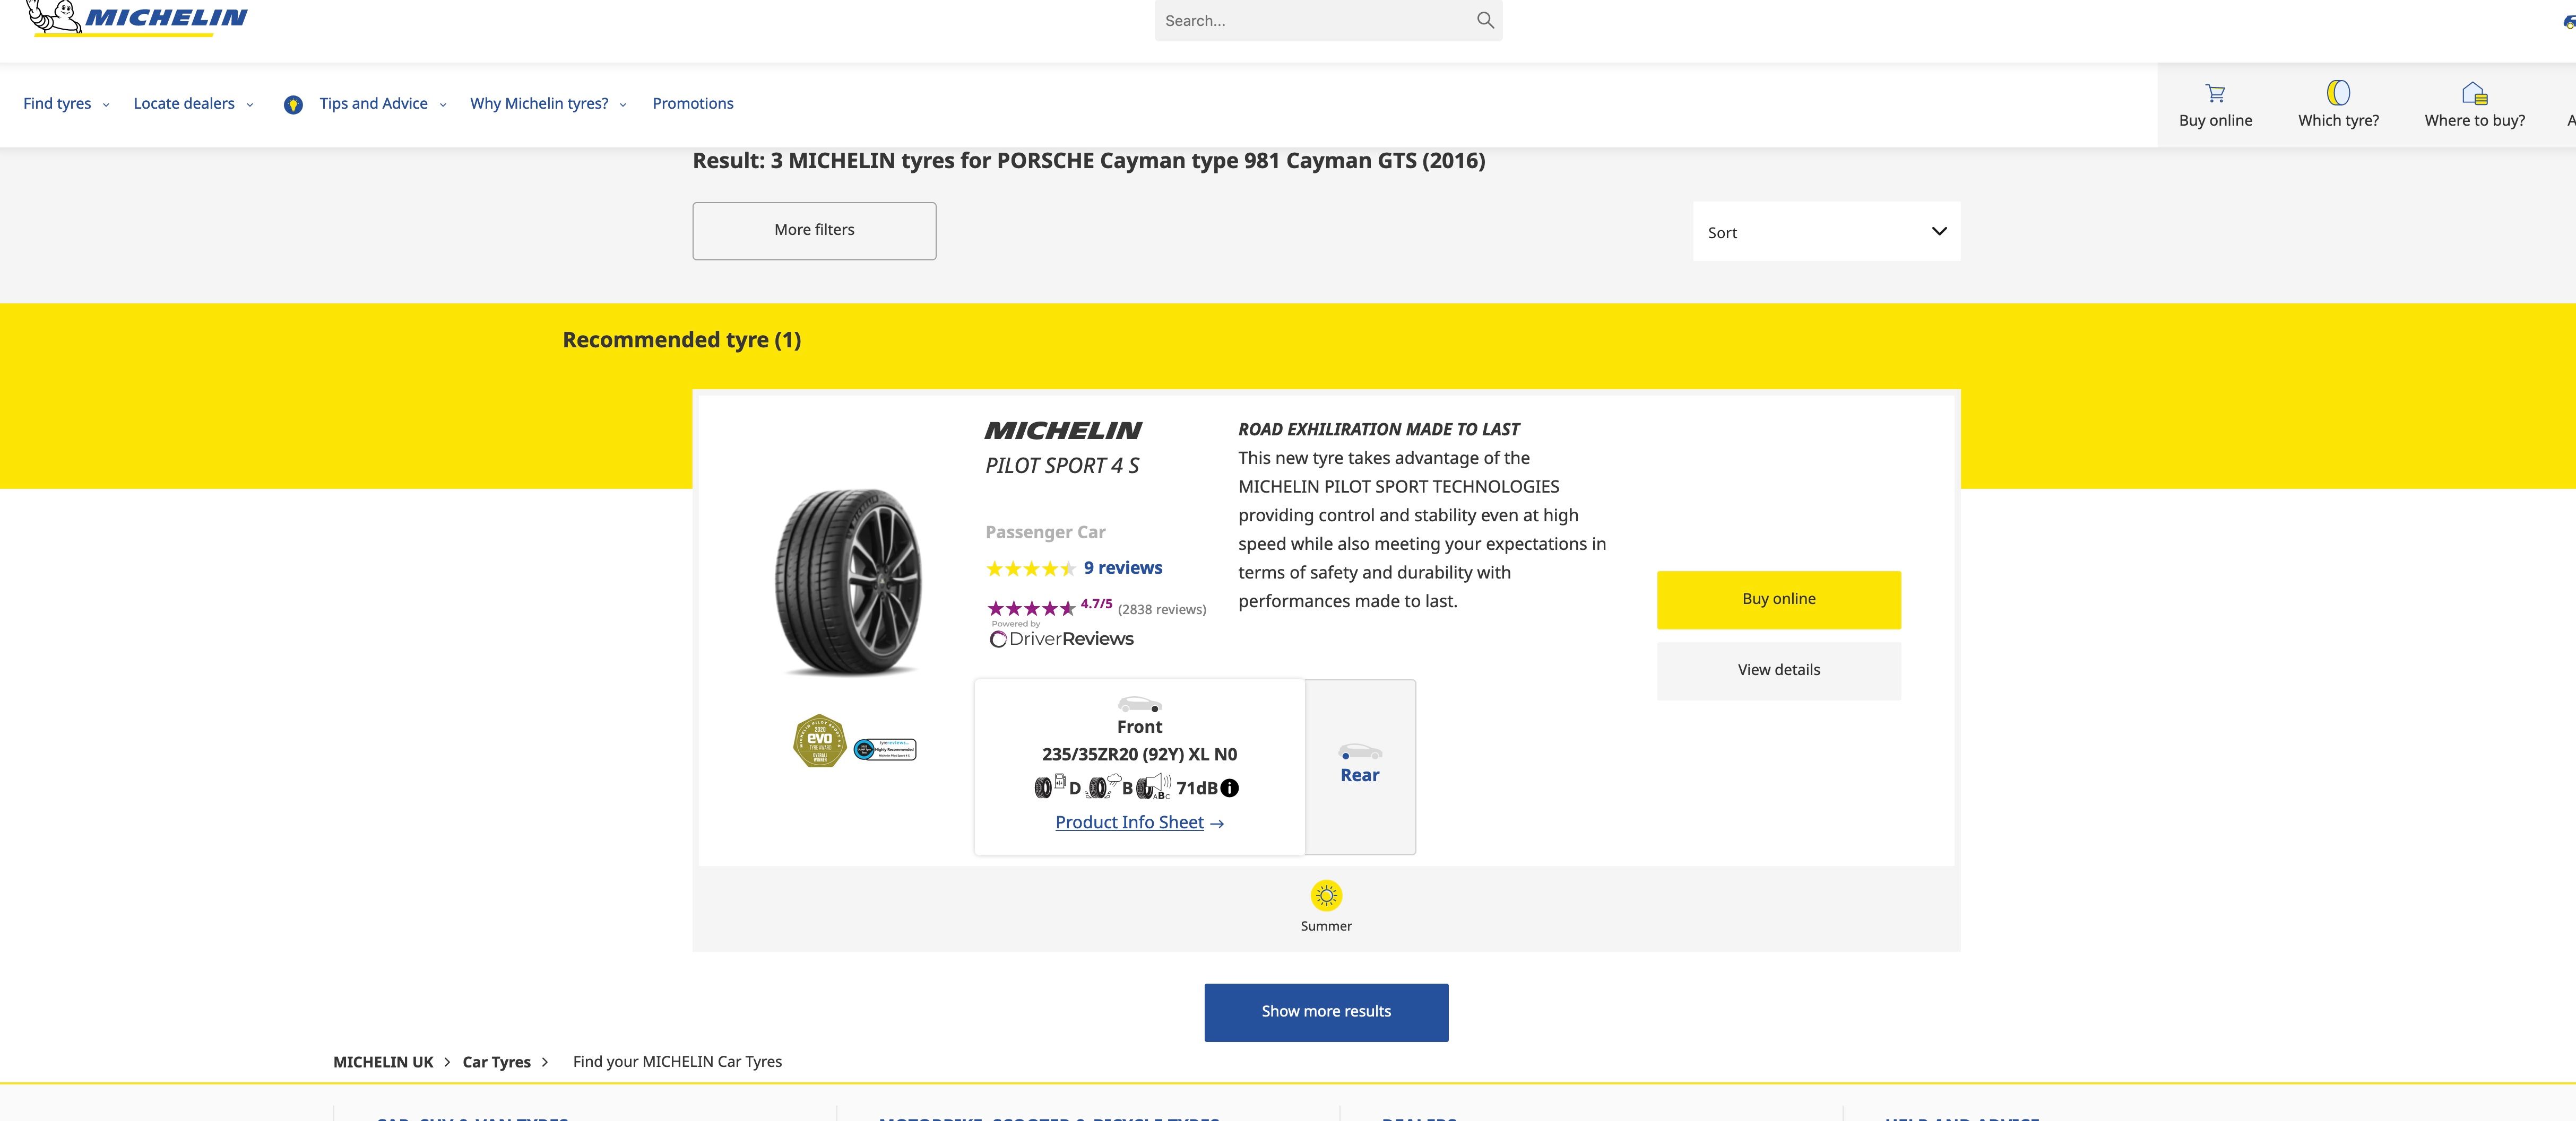Switch to the Rear tyre tab

1360,766
